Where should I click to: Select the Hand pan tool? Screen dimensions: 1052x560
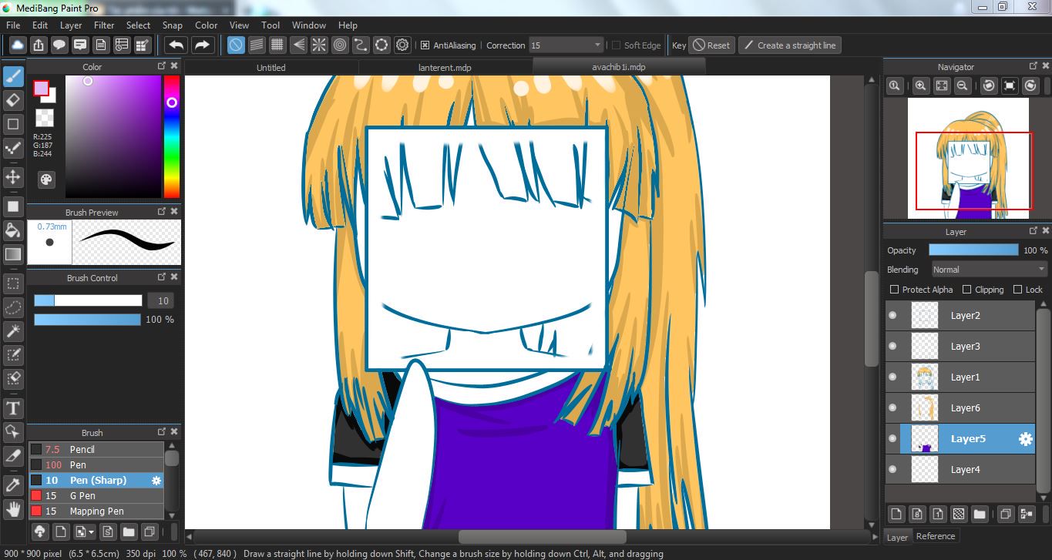click(13, 509)
